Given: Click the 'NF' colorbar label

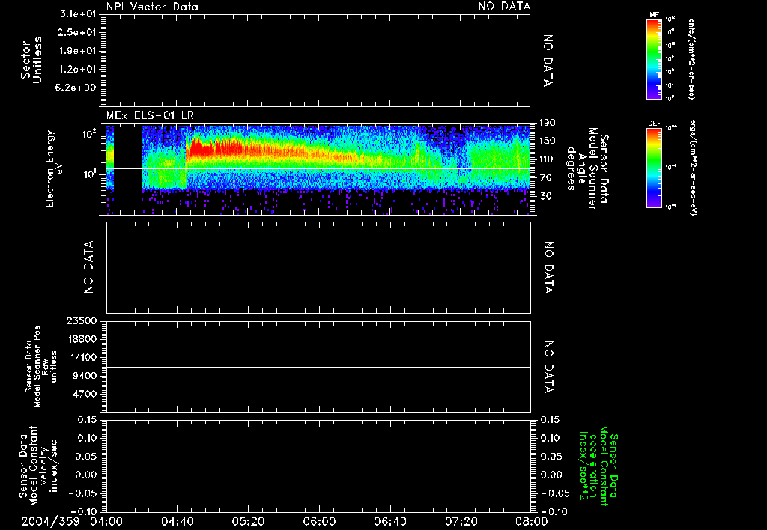Looking at the screenshot, I should [x=654, y=15].
